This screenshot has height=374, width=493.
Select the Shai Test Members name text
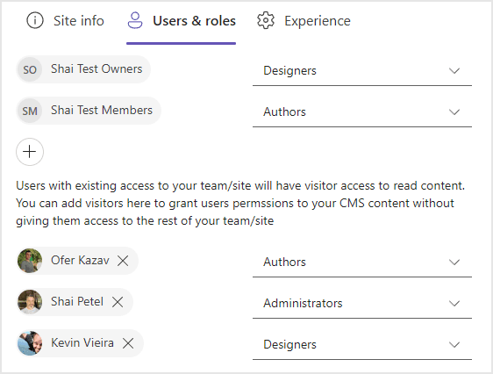point(102,110)
